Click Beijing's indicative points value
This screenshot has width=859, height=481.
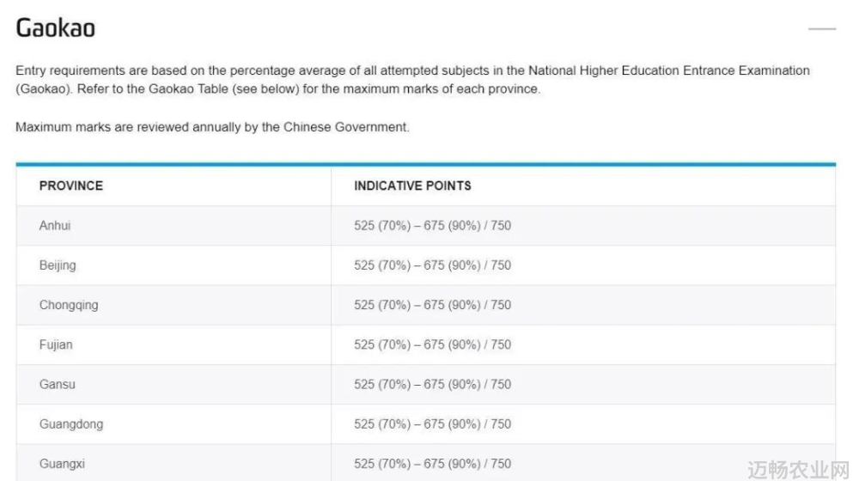point(432,265)
